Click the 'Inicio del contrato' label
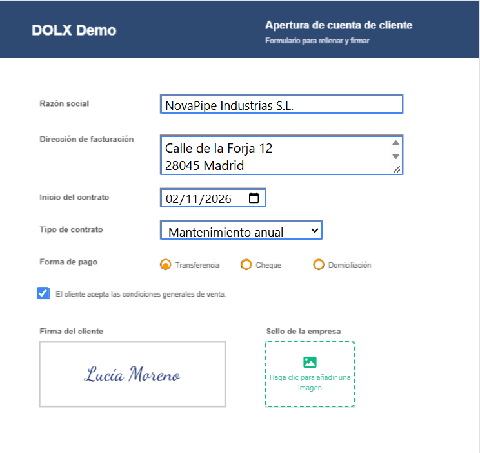Screen dimensions: 480x453 [74, 197]
